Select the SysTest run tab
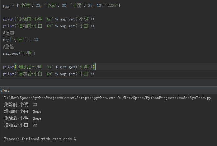217x146 pixels. [4, 90]
